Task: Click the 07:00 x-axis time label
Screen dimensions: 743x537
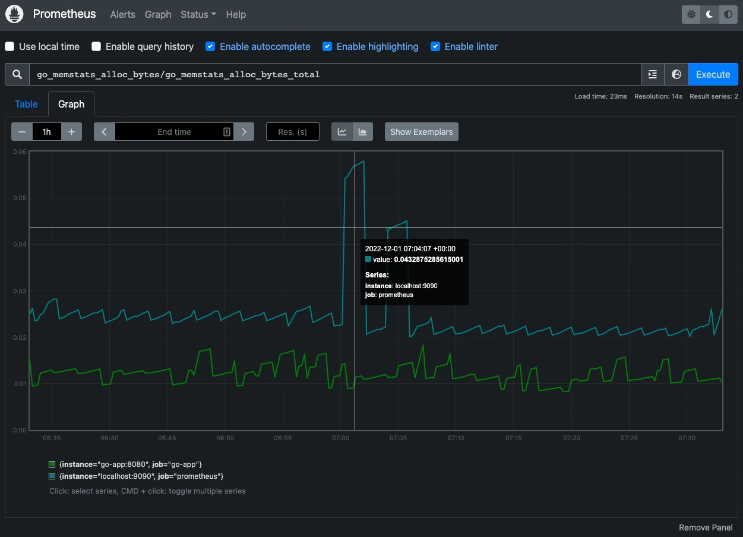Action: tap(340, 438)
